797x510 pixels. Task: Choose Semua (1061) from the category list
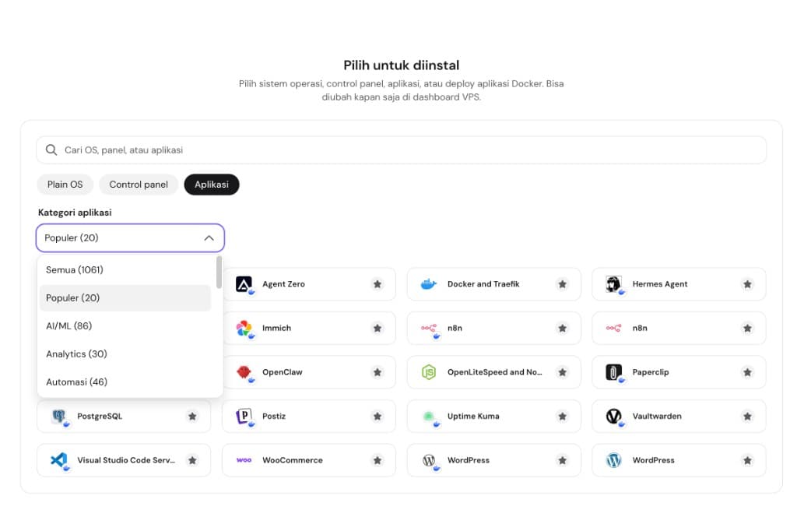point(125,270)
